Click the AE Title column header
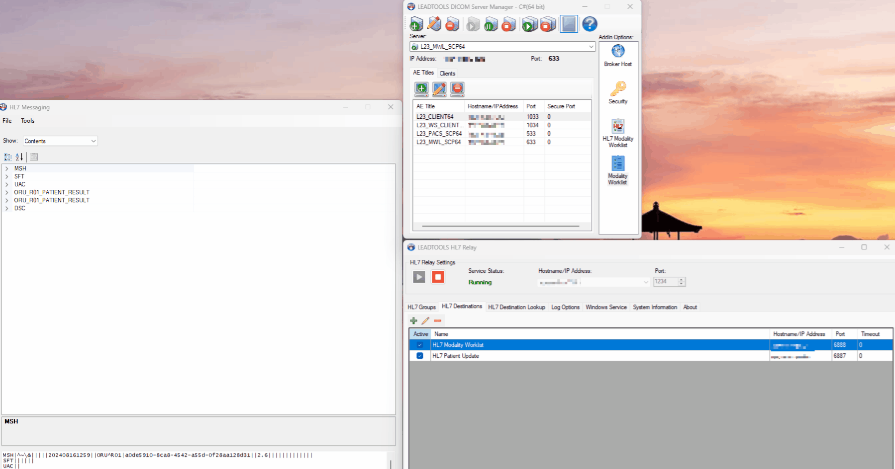The image size is (895, 469). pos(439,106)
